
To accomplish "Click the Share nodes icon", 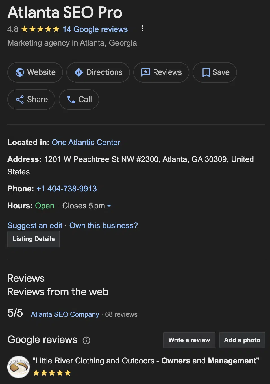I will pyautogui.click(x=20, y=100).
